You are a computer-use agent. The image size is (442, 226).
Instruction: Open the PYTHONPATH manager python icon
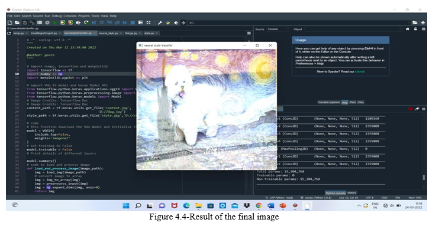(x=167, y=22)
